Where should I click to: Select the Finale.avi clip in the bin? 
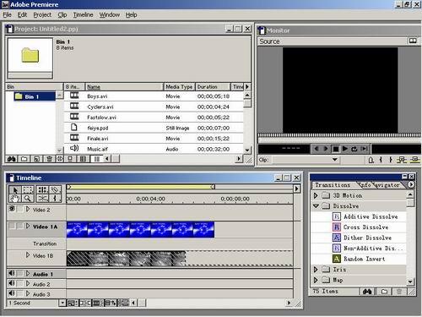(154, 139)
